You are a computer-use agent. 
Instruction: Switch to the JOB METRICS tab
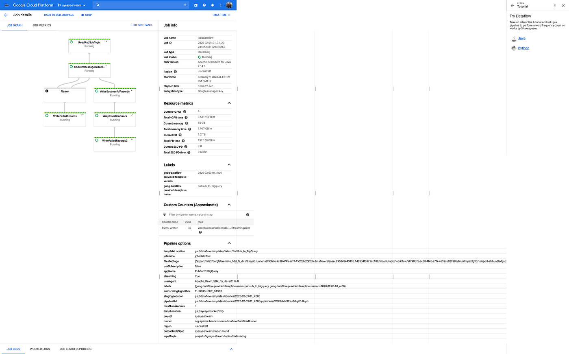tap(41, 25)
